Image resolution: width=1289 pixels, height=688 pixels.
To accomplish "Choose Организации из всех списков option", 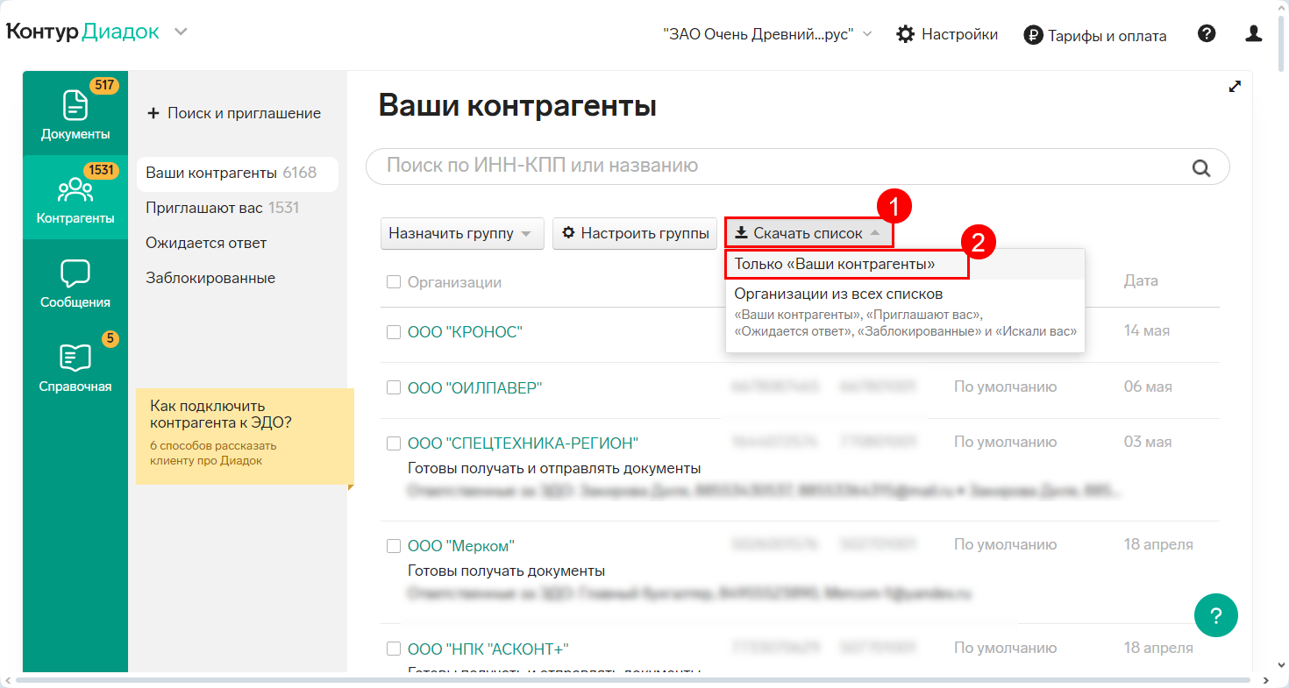I will pyautogui.click(x=905, y=313).
